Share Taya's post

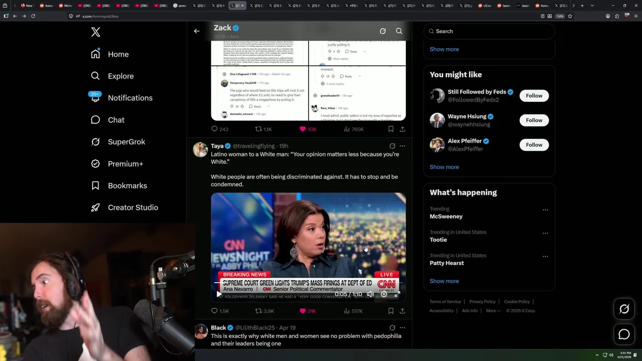402,311
